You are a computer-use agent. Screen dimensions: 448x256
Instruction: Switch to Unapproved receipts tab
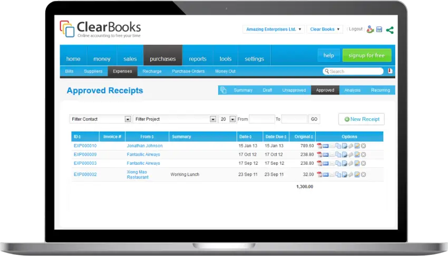click(294, 90)
